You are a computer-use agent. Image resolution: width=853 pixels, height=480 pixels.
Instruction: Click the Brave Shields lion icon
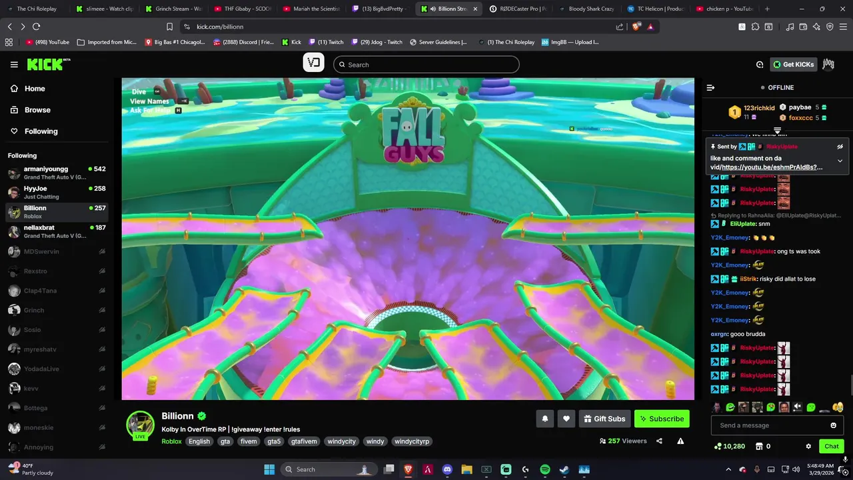pos(636,27)
